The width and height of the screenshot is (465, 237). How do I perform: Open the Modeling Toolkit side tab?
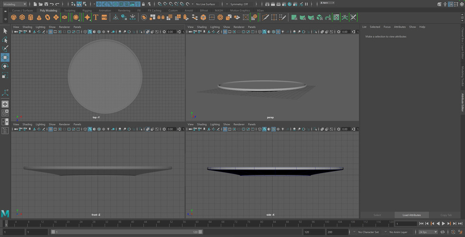(x=462, y=76)
